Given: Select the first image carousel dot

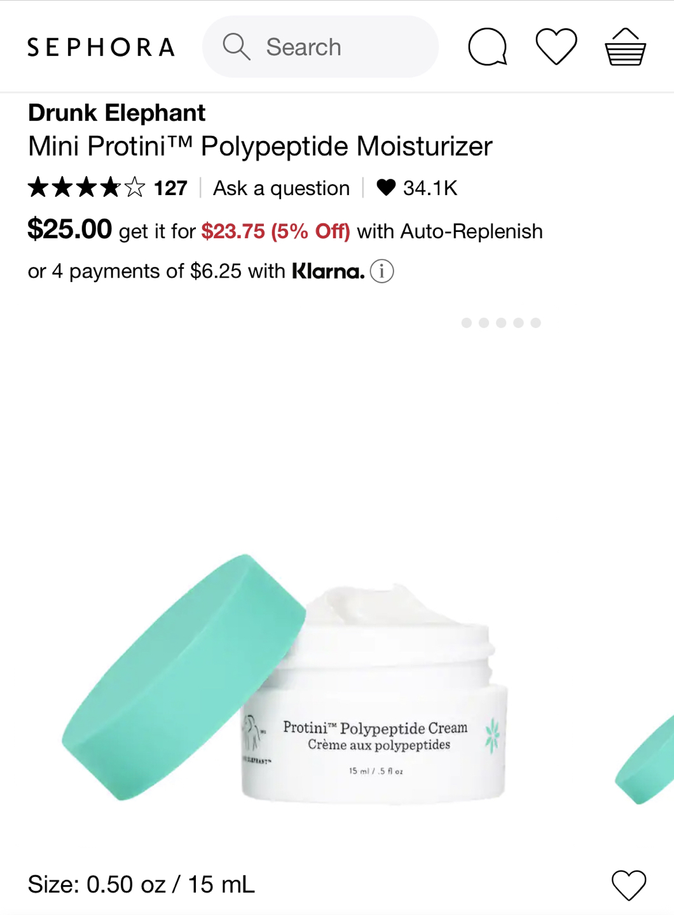Looking at the screenshot, I should [x=467, y=323].
